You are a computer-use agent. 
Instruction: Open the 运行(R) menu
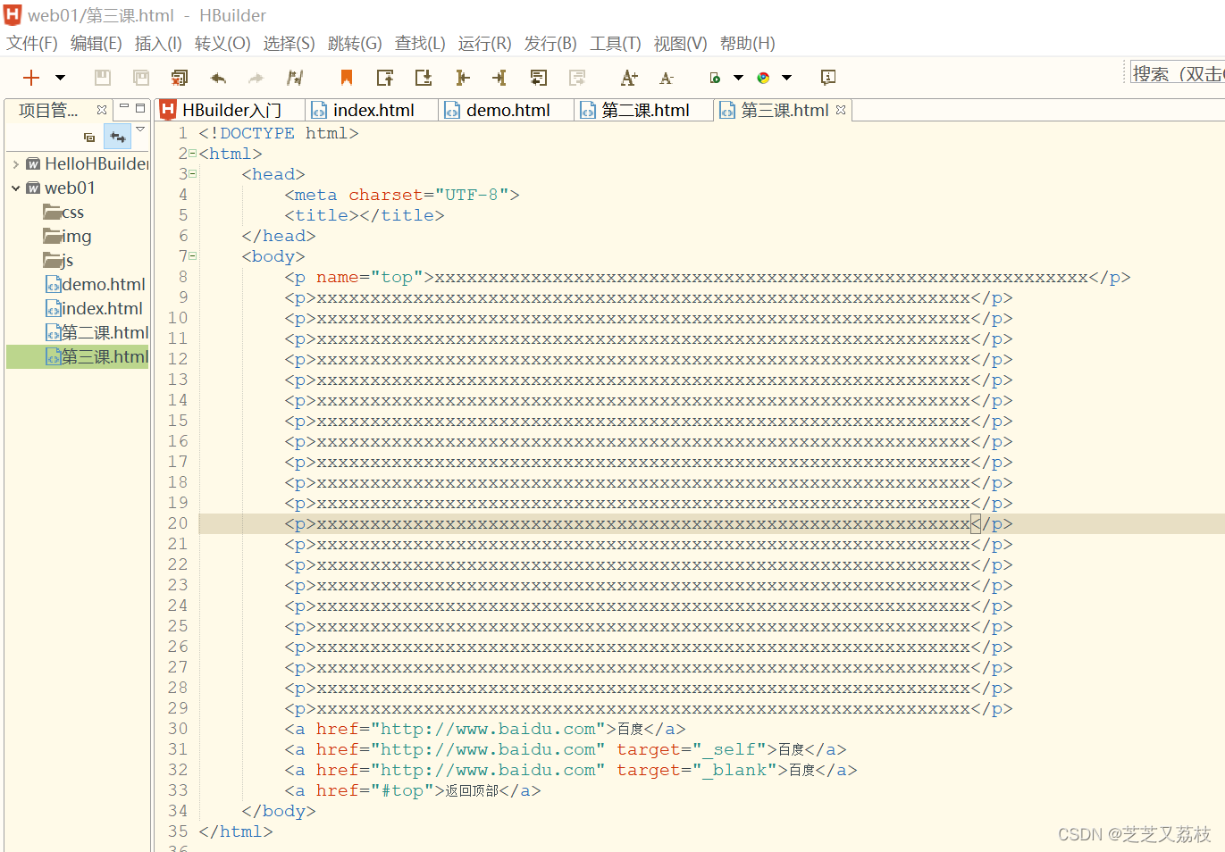(485, 43)
